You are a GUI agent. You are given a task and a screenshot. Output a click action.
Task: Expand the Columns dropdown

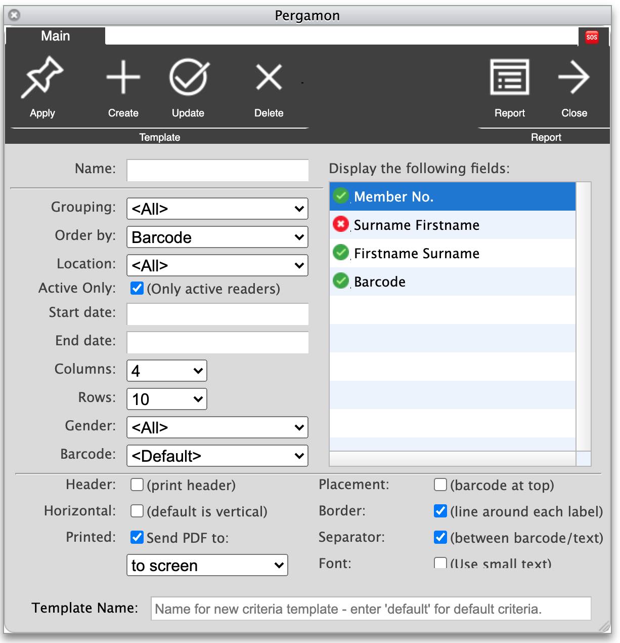coord(167,371)
